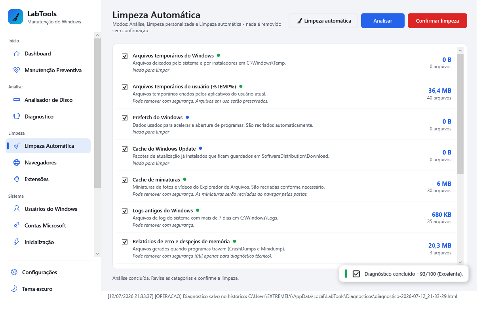The image size is (483, 317).
Task: Open Configurações at sidebar bottom
Action: pos(48,272)
